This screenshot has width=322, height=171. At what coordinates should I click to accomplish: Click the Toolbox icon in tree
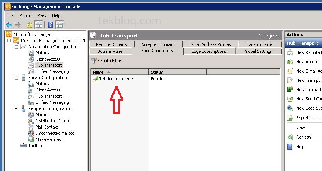[x=24, y=146]
